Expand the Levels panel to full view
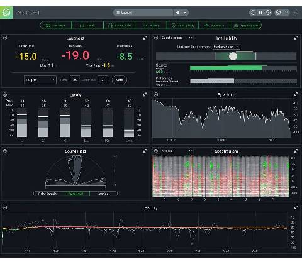 coord(145,94)
